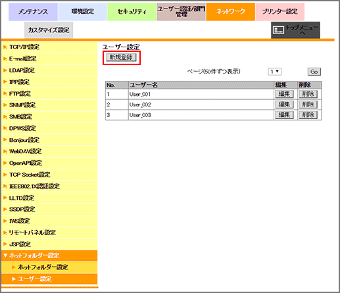The height and width of the screenshot is (293, 340).
Task: Click the Go button
Action: (x=314, y=72)
